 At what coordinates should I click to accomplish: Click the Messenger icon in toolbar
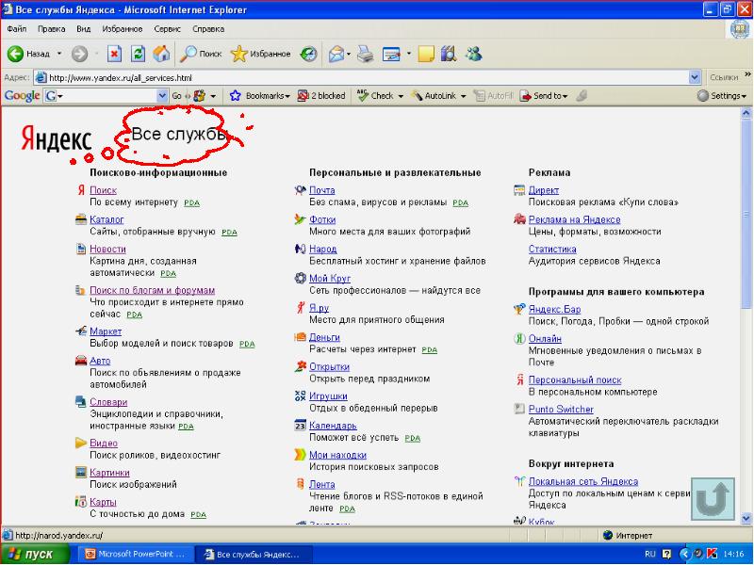(474, 54)
